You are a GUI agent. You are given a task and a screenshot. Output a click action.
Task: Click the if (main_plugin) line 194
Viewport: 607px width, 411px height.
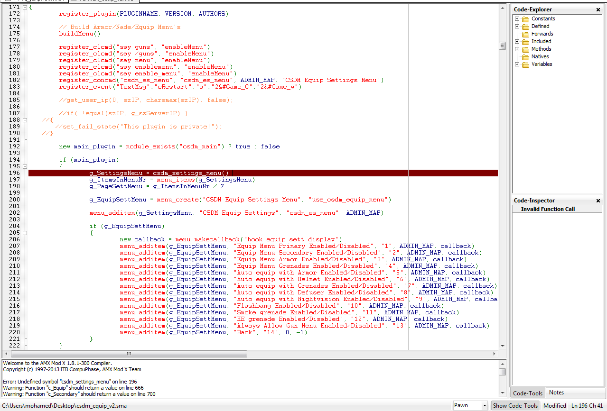click(89, 160)
